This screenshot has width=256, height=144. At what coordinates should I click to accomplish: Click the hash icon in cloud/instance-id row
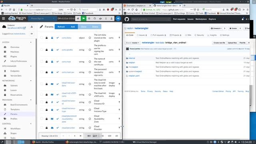(x=52, y=102)
